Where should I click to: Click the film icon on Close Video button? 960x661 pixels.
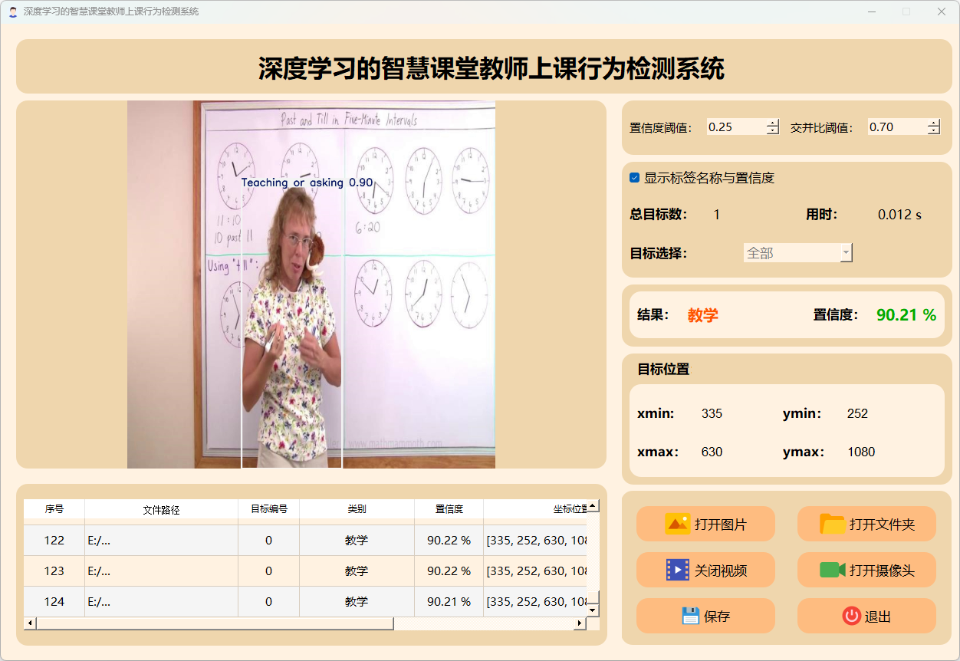coord(678,570)
